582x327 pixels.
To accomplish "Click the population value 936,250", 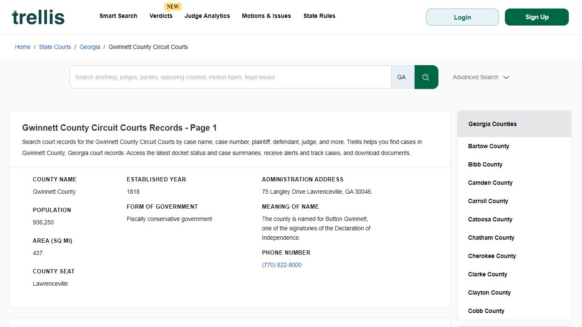I will point(43,222).
